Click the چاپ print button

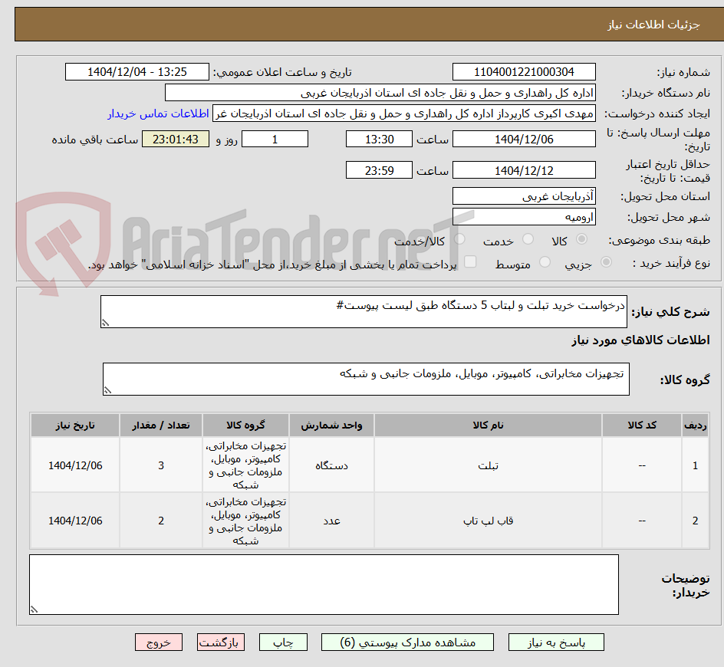(283, 642)
